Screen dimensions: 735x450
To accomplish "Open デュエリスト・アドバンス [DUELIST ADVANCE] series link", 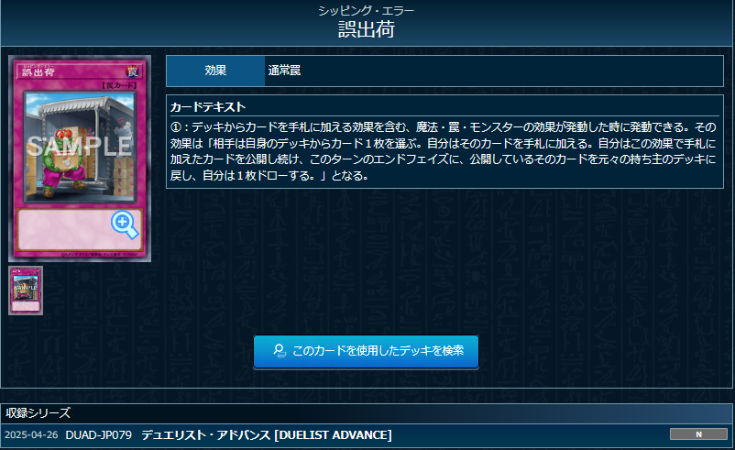I will coord(267,435).
